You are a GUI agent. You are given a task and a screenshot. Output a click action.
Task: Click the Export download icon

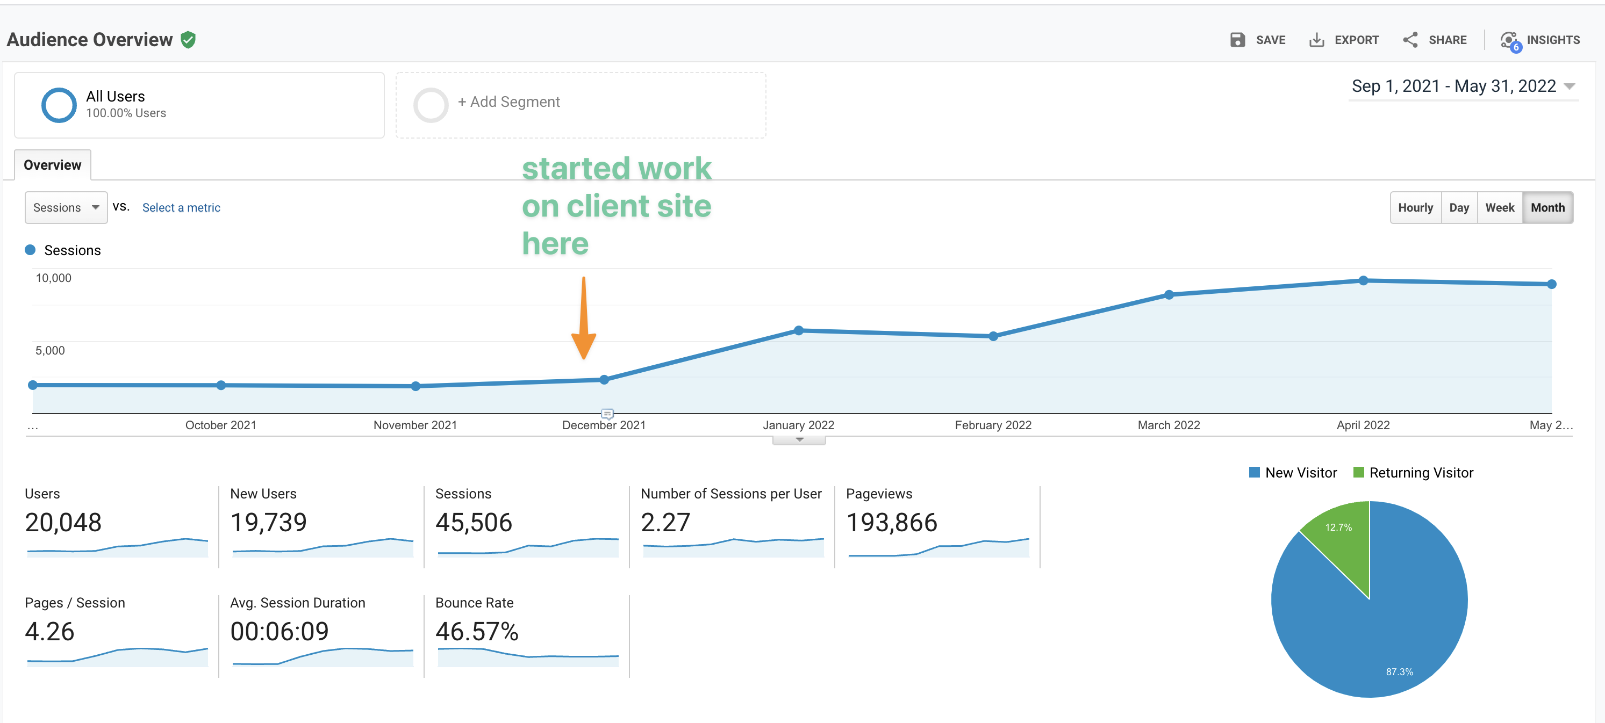tap(1316, 40)
